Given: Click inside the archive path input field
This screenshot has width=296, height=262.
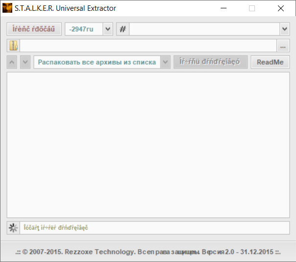Looking at the screenshot, I should click(x=147, y=46).
